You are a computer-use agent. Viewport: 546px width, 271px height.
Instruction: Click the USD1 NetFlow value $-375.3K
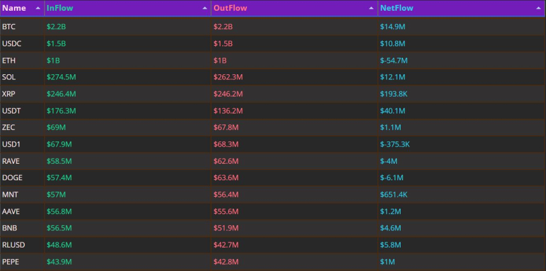(x=396, y=145)
